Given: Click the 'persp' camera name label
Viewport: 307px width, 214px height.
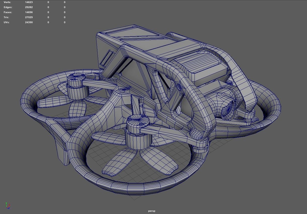Looking at the screenshot, I should click(x=152, y=211).
